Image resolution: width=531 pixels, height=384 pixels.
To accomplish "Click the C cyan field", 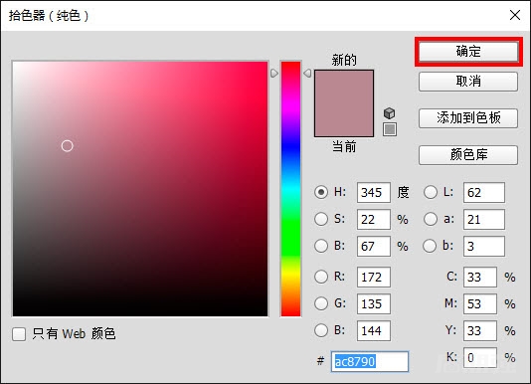I will click(x=480, y=277).
